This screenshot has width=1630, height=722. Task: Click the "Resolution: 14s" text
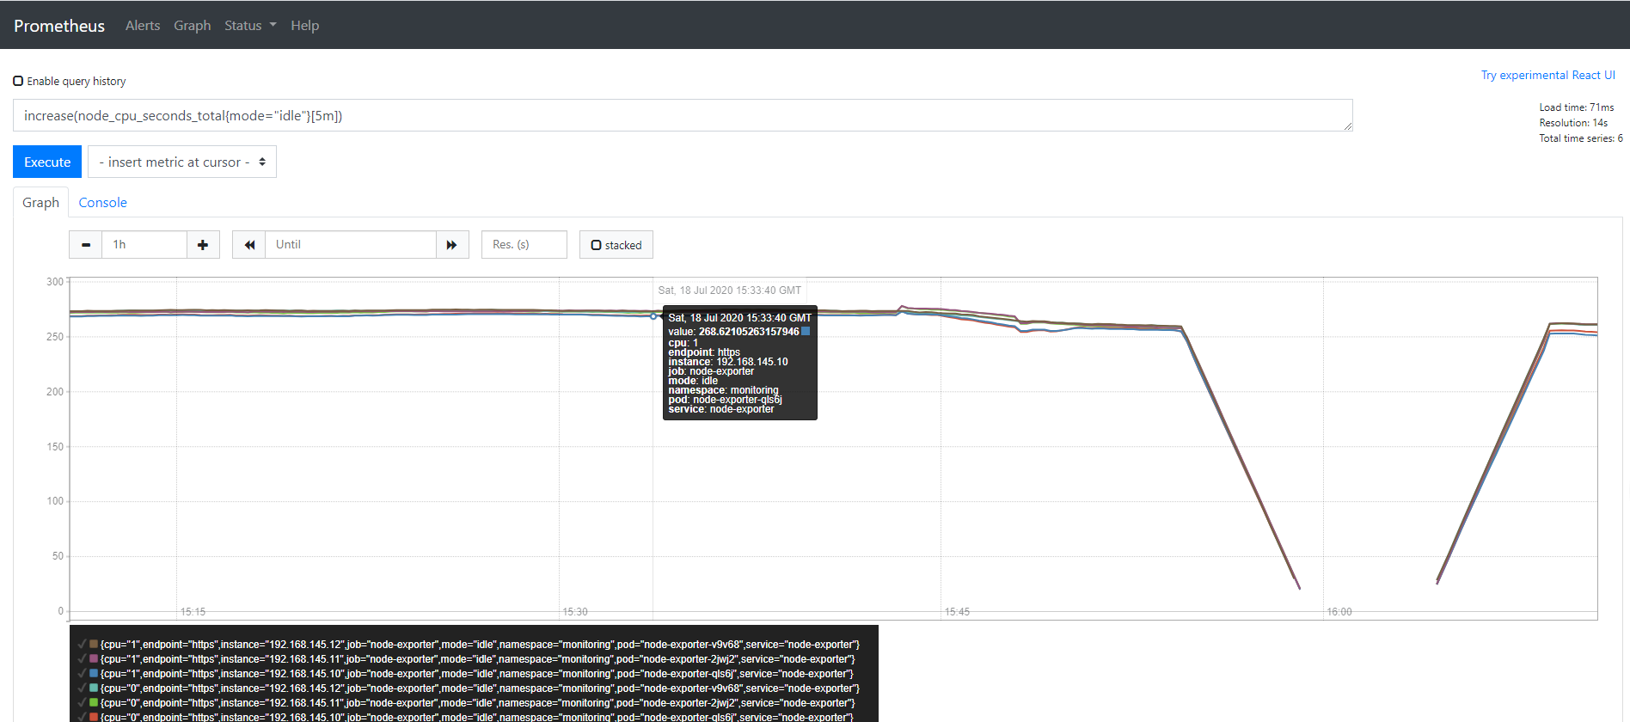[1573, 123]
